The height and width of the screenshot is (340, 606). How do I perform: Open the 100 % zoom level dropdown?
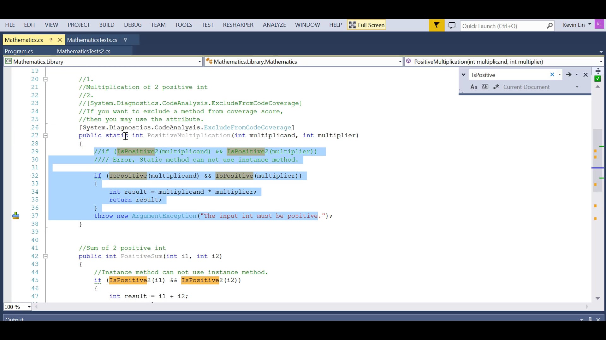(29, 307)
